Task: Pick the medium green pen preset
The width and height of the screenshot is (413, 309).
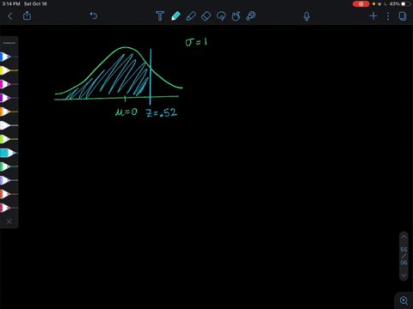Action: tap(9, 167)
